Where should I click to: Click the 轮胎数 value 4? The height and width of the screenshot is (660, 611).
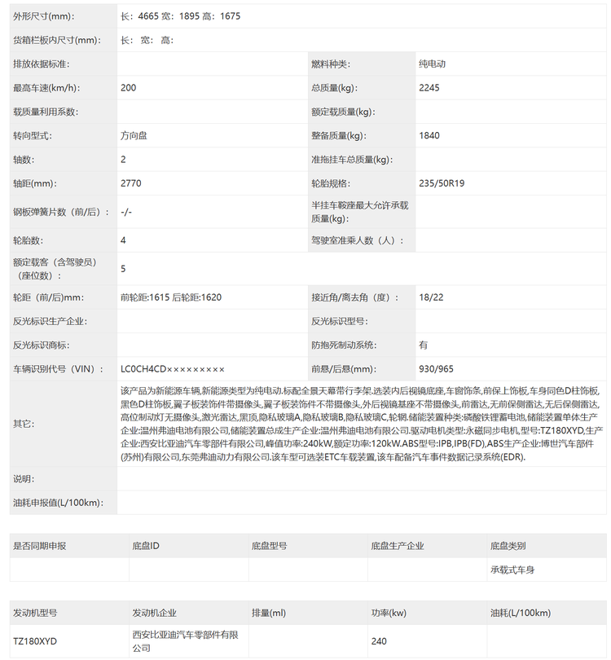pos(124,240)
